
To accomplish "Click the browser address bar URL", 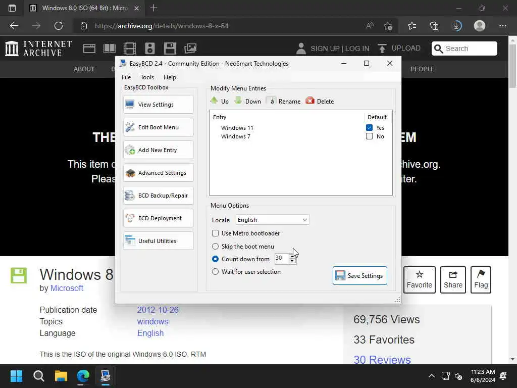I will pyautogui.click(x=162, y=26).
